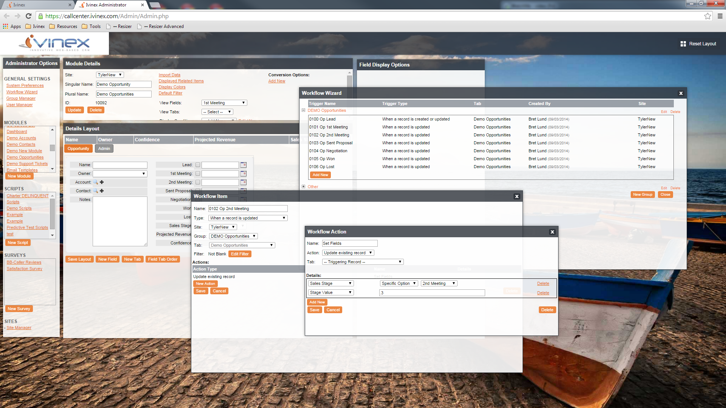
Task: Click the Edit Filter button in Workflow Item
Action: pos(239,253)
